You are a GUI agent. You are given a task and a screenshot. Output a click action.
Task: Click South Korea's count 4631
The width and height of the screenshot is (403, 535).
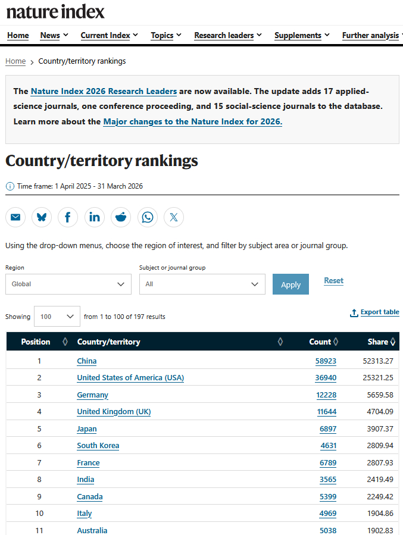tap(329, 446)
